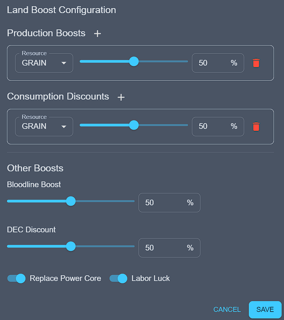This screenshot has width=284, height=320.
Task: Click the Consumption Discounts slider handle
Action: click(x=134, y=125)
